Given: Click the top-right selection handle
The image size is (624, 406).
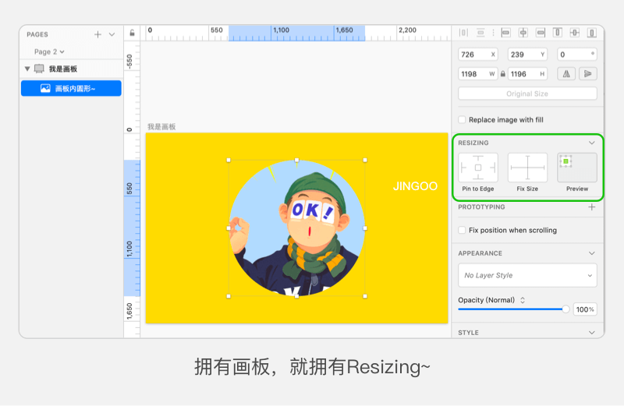Looking at the screenshot, I should click(365, 161).
